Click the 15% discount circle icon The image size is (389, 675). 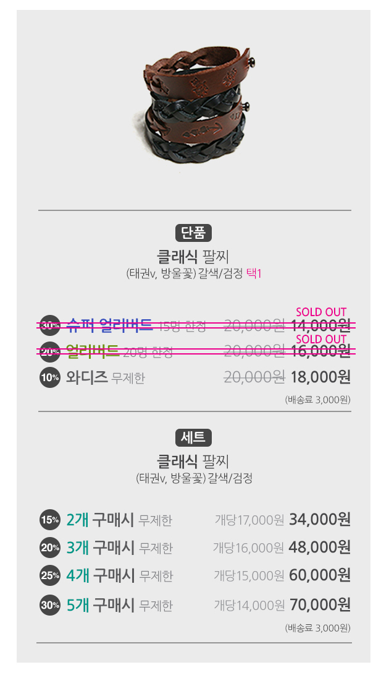point(49,520)
